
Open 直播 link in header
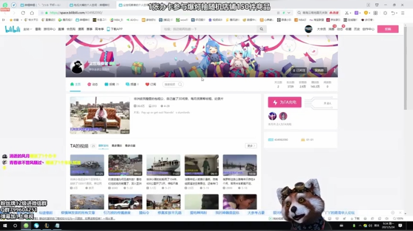click(x=61, y=29)
